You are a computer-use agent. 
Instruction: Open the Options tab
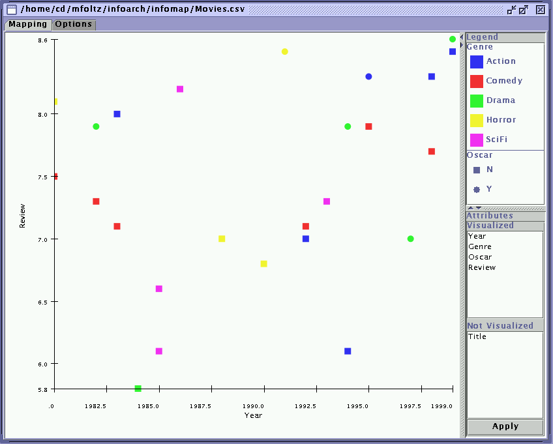pyautogui.click(x=73, y=24)
